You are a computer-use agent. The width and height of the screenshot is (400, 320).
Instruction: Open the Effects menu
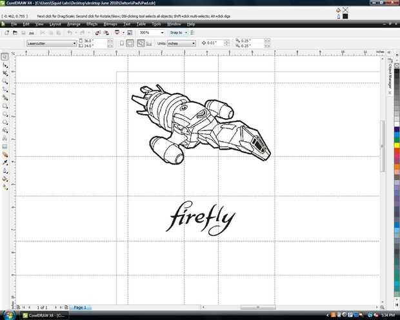(92, 24)
